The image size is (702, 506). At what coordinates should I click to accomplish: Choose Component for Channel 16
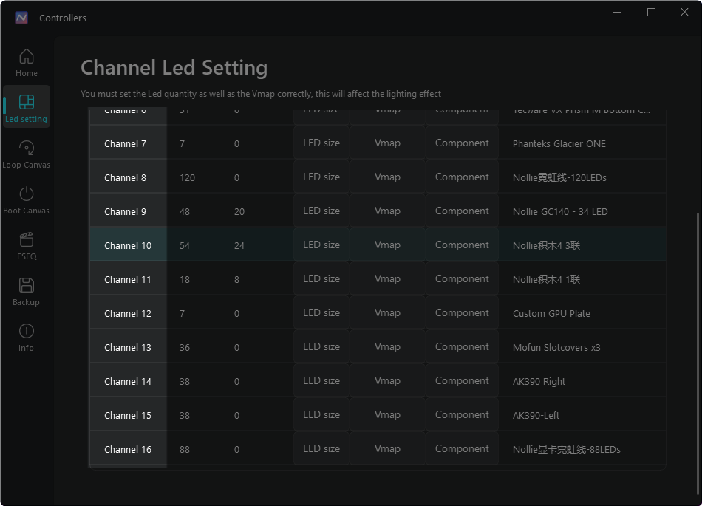click(462, 448)
